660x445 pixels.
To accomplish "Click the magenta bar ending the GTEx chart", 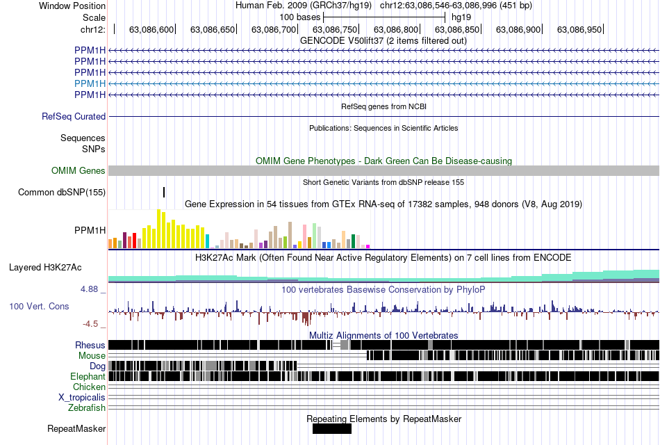I will pos(368,247).
